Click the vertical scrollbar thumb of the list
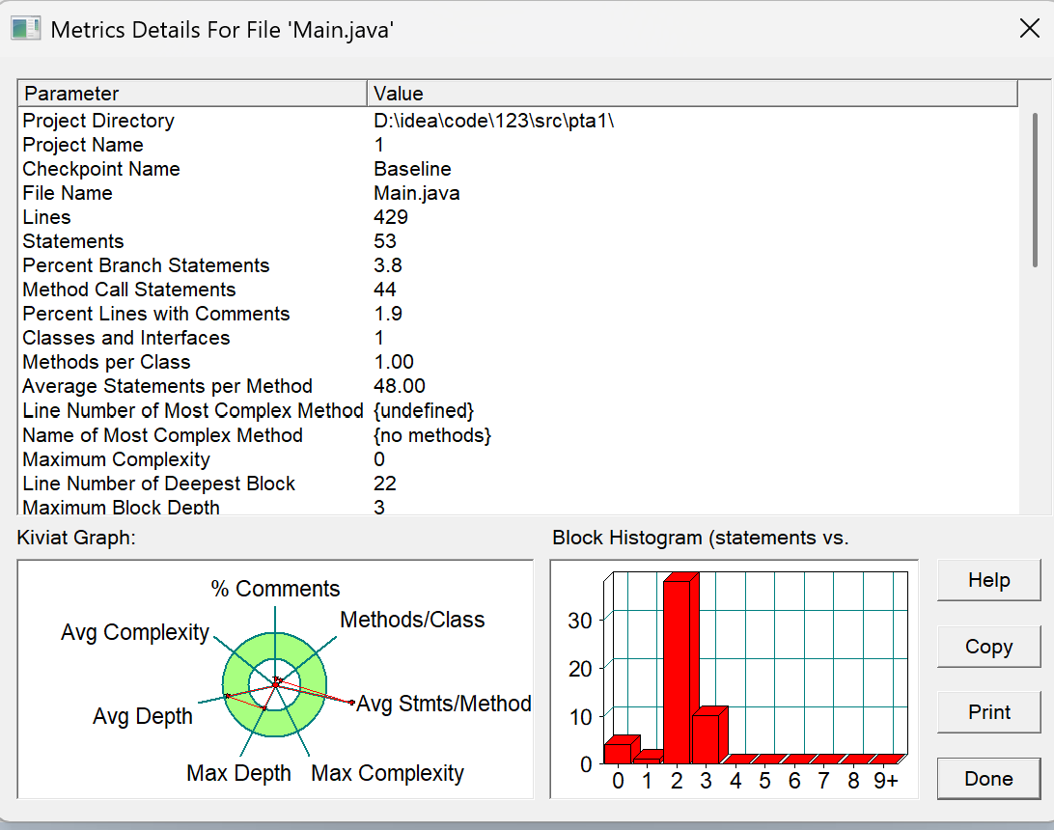This screenshot has height=830, width=1054. click(1035, 190)
